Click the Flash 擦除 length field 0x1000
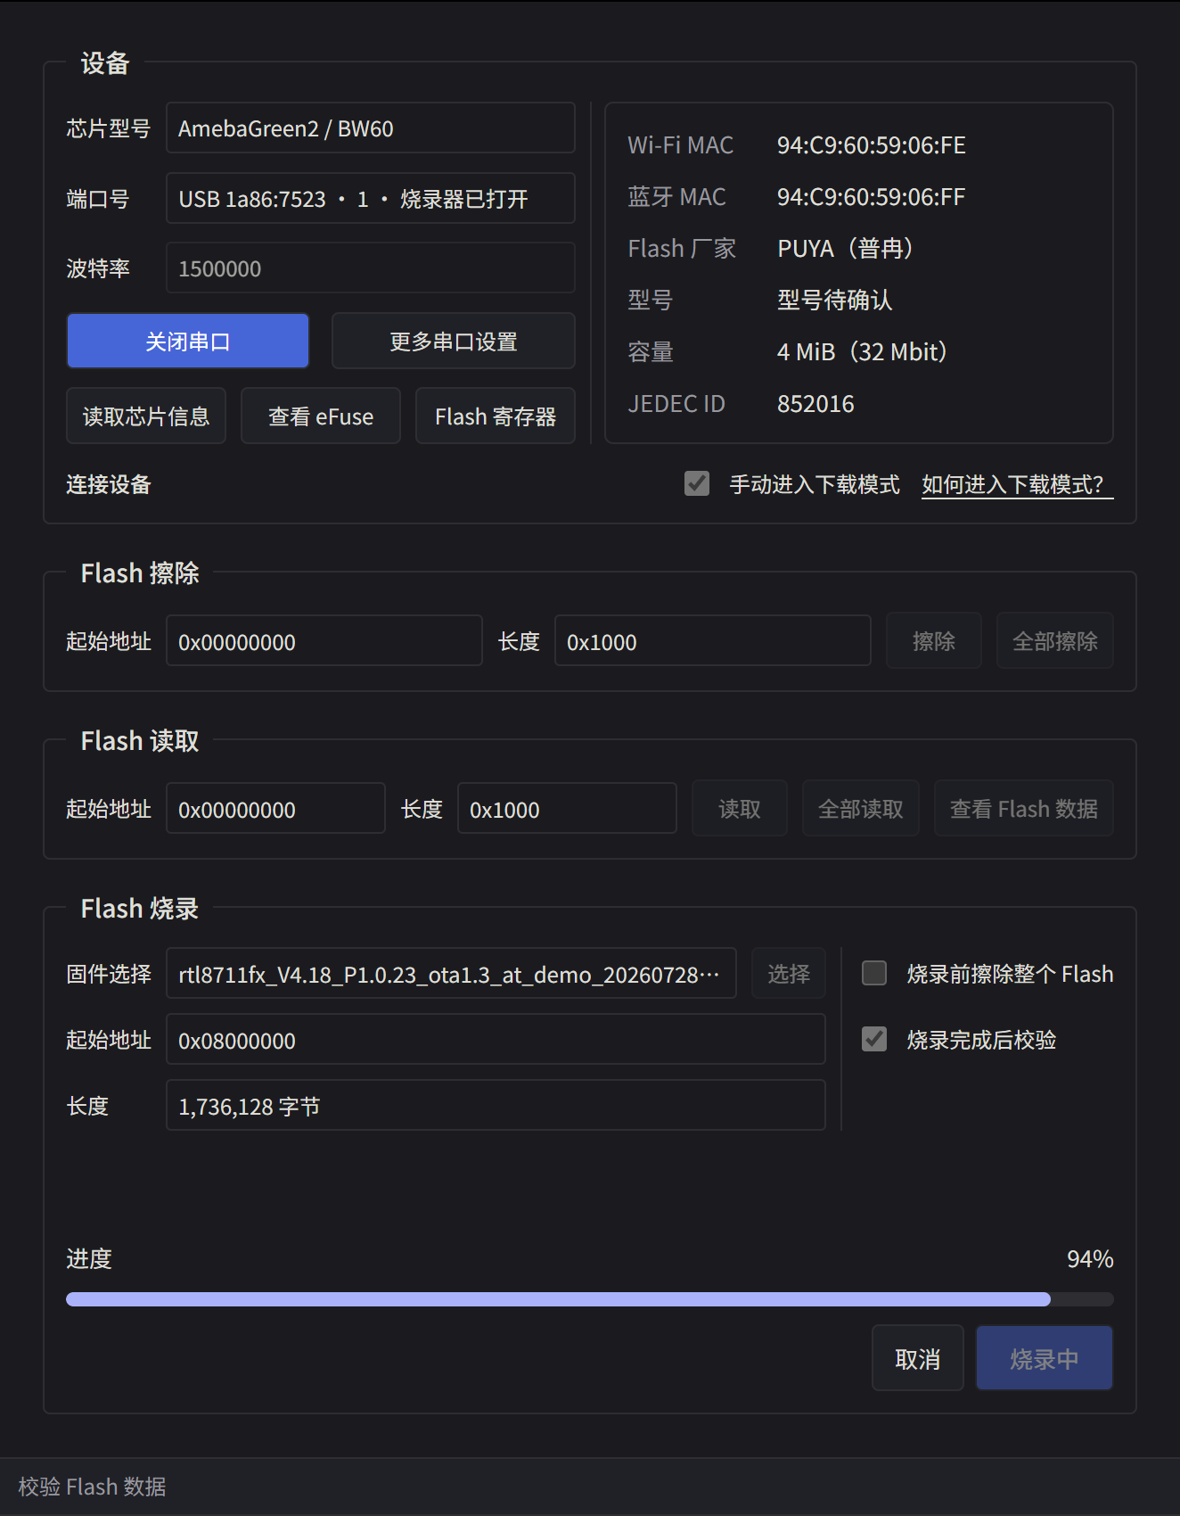Image resolution: width=1180 pixels, height=1516 pixels. (713, 640)
